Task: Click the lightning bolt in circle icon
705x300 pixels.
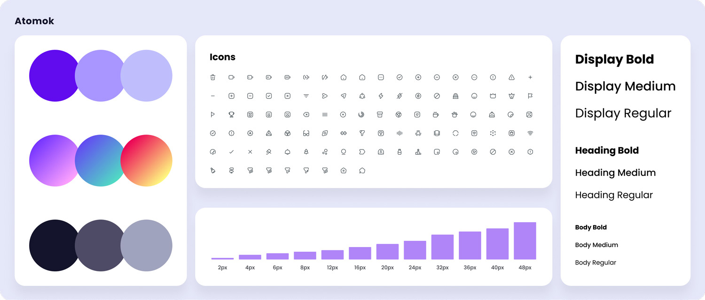Action: coord(418,96)
